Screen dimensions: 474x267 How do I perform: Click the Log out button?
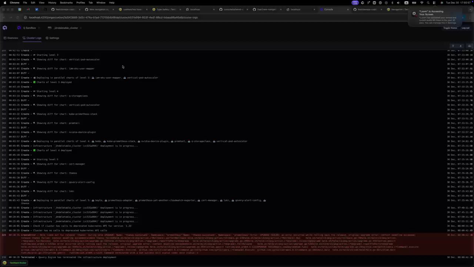[465, 28]
